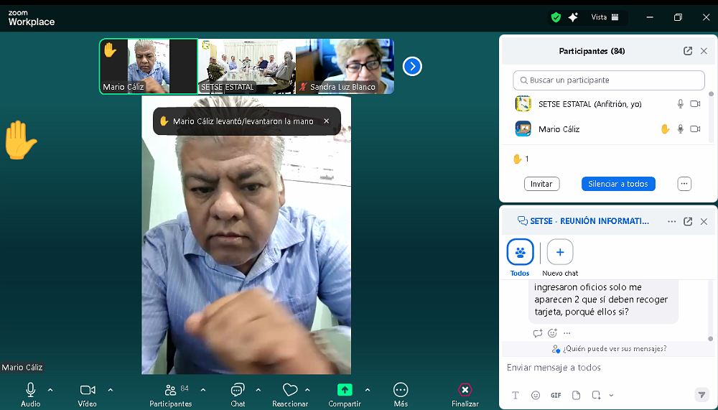Pop out the Participantes panel

point(688,51)
